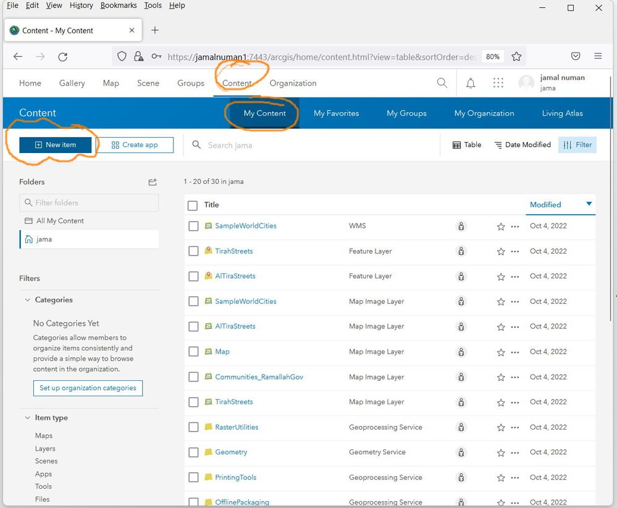This screenshot has width=617, height=508.
Task: Toggle the Filter panel button
Action: 577,144
